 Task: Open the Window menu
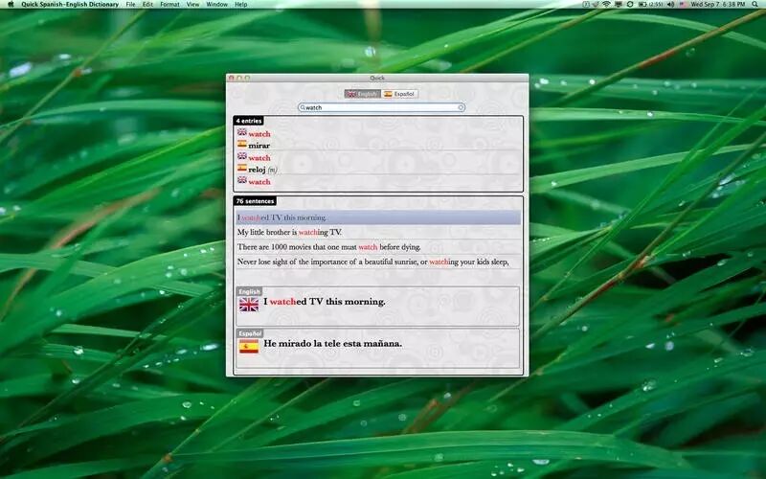pyautogui.click(x=217, y=5)
